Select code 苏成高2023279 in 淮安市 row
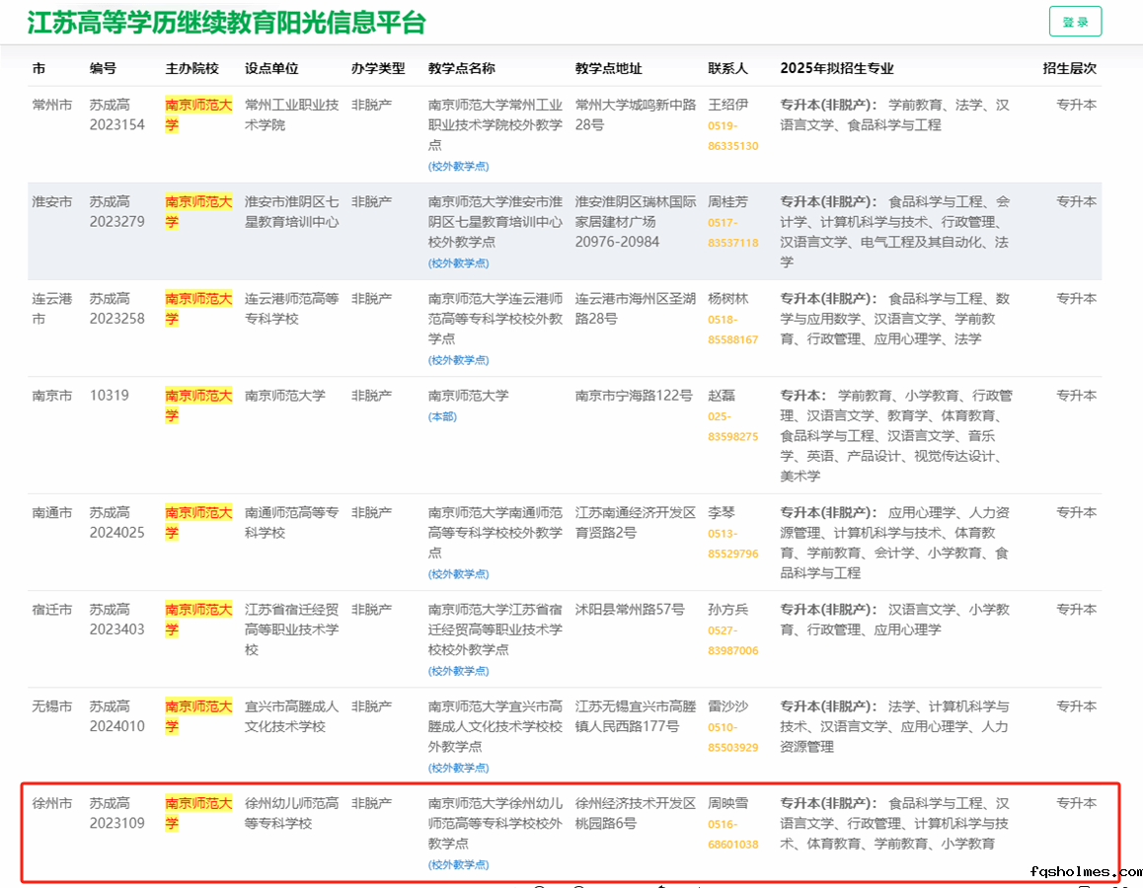Image resolution: width=1143 pixels, height=888 pixels. coord(116,211)
